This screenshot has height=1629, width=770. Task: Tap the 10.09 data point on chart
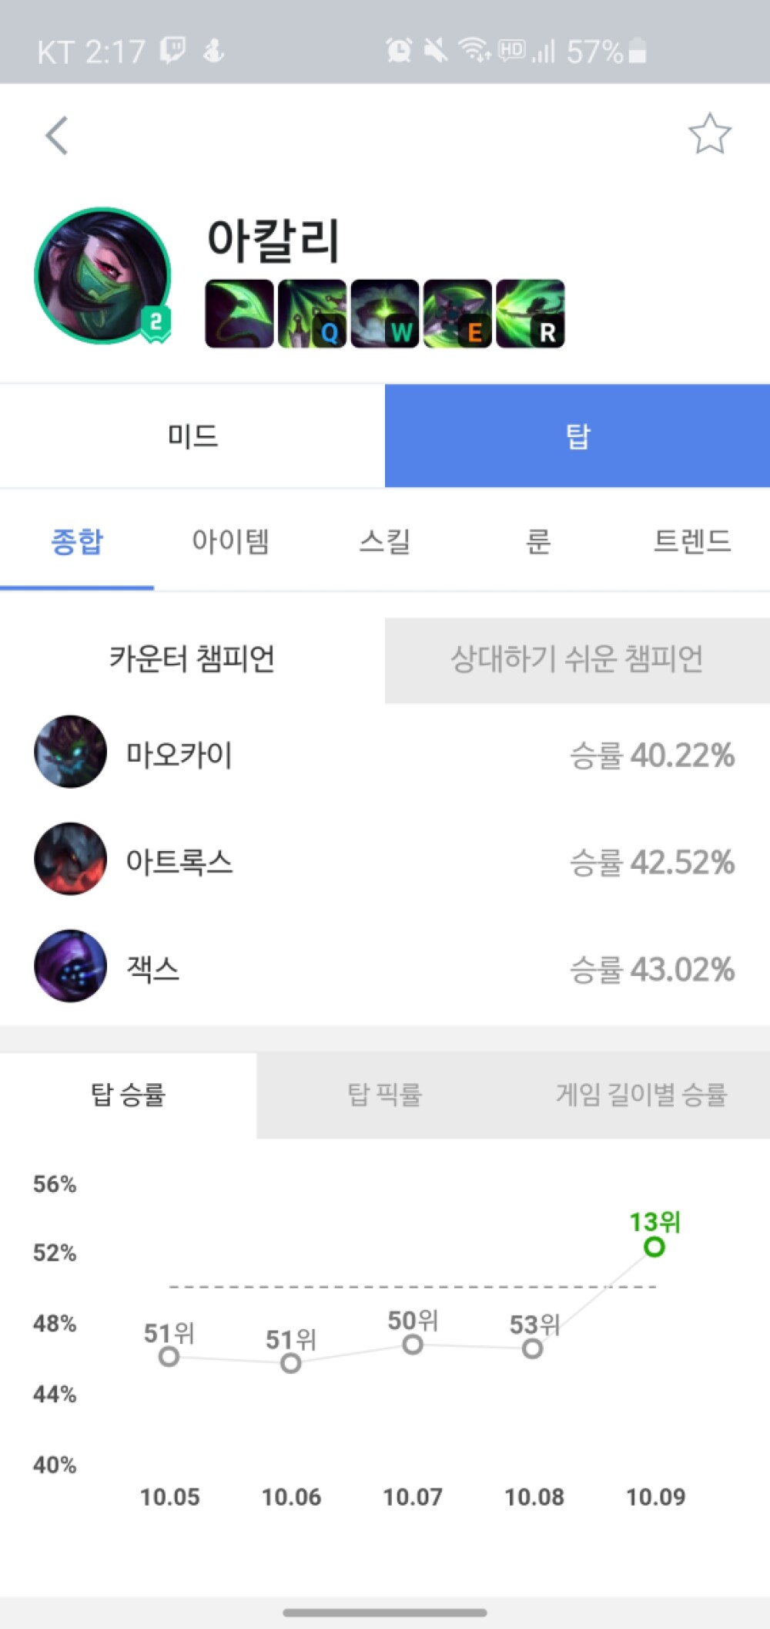654,1247
